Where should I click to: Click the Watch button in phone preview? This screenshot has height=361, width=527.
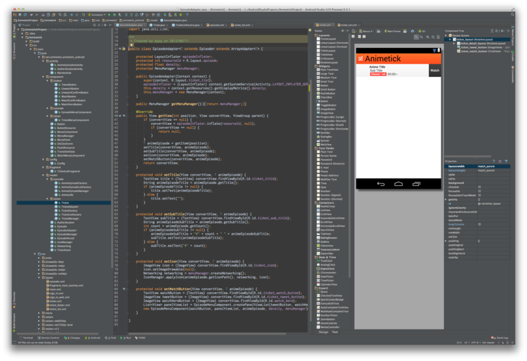pyautogui.click(x=435, y=70)
